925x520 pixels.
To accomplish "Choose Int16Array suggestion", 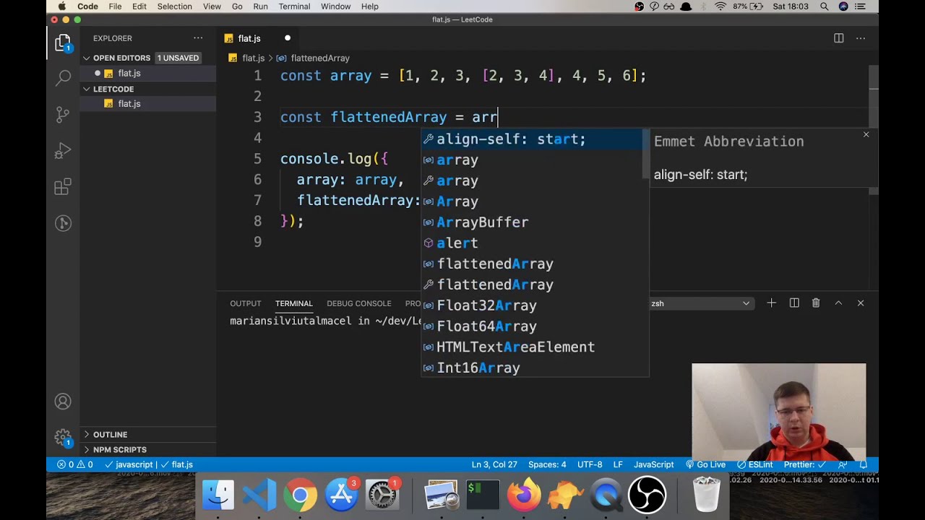I will click(532, 368).
